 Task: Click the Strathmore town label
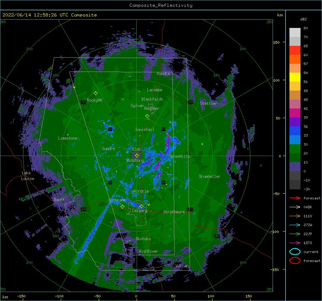click(x=174, y=212)
